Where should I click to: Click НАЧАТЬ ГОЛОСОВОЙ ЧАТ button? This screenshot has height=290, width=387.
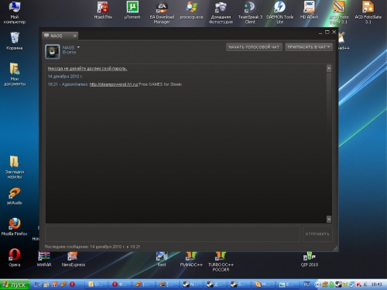[x=254, y=47]
